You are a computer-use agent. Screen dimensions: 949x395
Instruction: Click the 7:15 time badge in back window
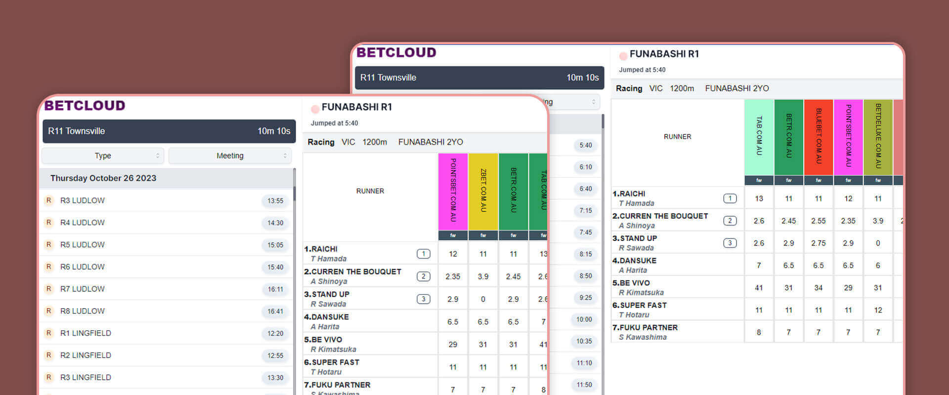pyautogui.click(x=586, y=210)
